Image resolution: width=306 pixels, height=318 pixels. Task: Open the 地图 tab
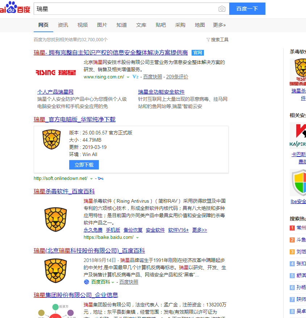(200, 25)
